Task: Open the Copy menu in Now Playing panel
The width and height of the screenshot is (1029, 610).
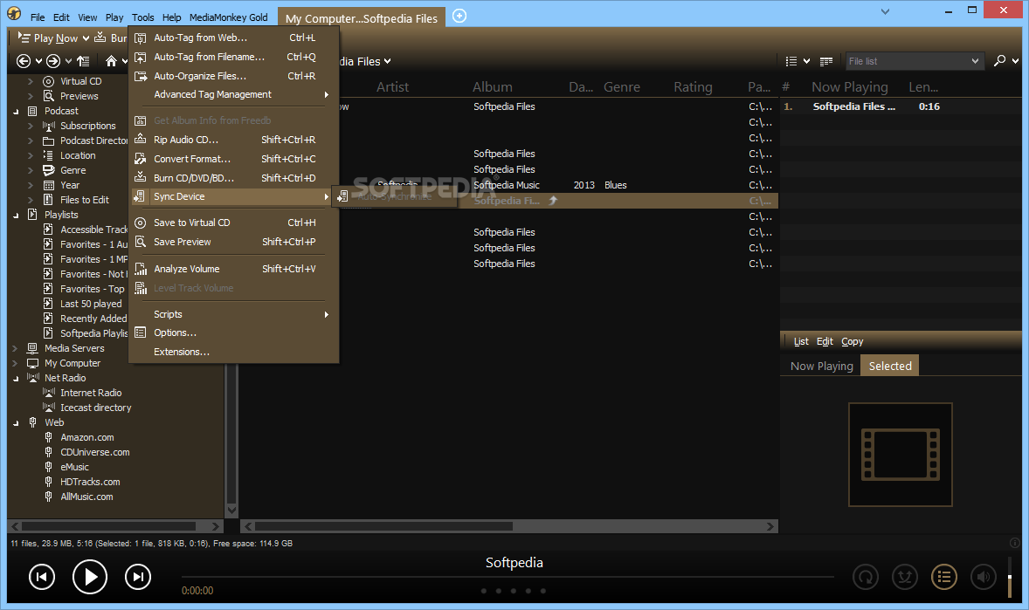Action: coord(852,341)
